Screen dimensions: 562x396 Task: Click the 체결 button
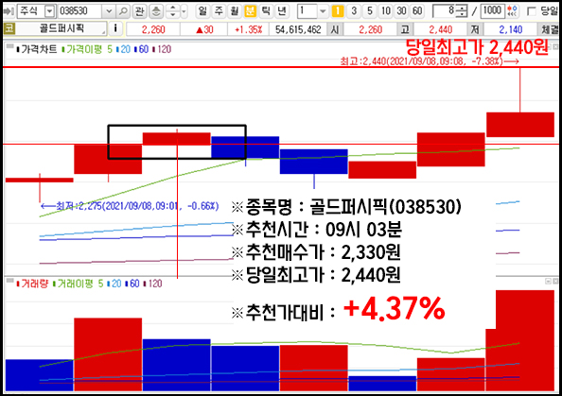550,29
